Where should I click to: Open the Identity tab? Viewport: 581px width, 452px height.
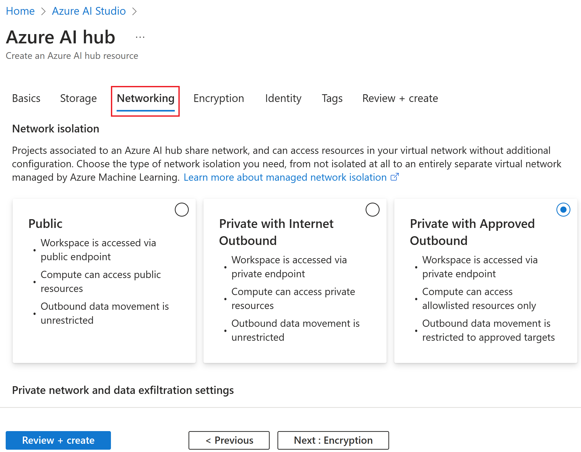(283, 99)
